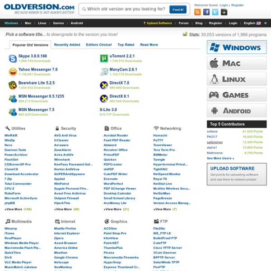Click the Find It! button
This screenshot has width=271, height=271.
(x=178, y=9)
